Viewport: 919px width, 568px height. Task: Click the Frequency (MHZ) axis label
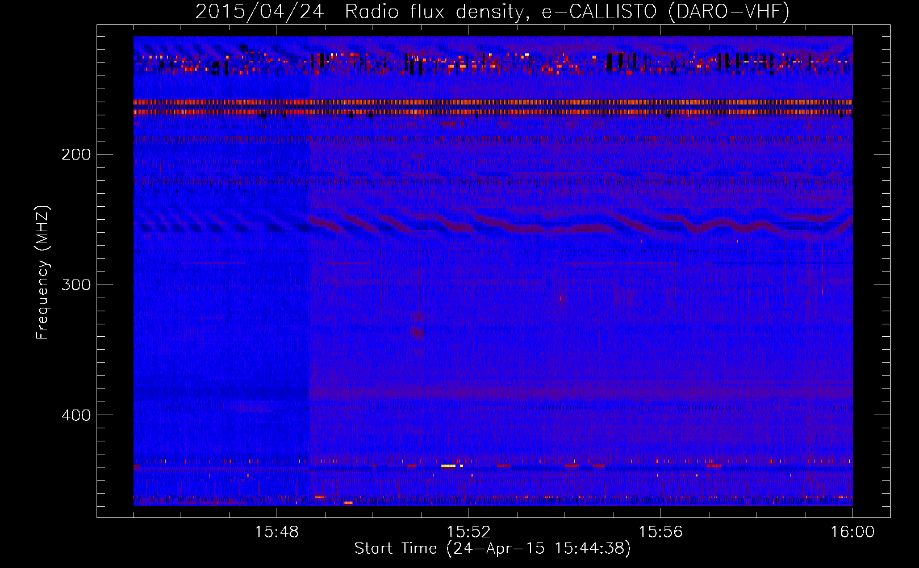coord(43,273)
